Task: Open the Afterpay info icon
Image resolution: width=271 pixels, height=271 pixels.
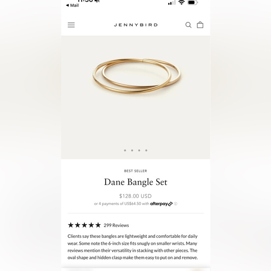Action: tap(176, 204)
